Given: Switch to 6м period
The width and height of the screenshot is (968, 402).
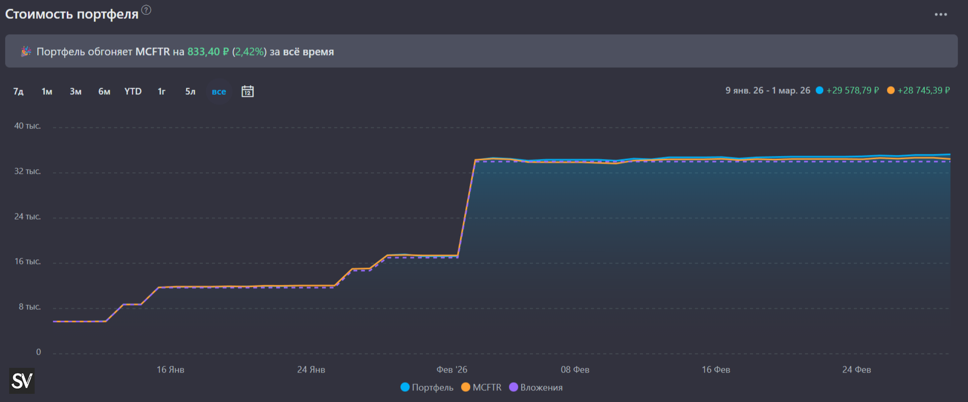Looking at the screenshot, I should point(104,92).
